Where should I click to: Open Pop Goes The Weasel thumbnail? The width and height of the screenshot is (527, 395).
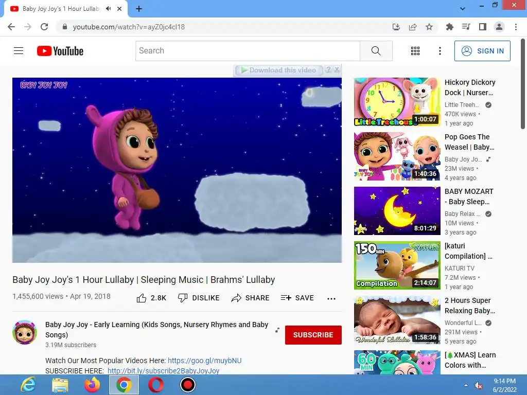pyautogui.click(x=397, y=156)
